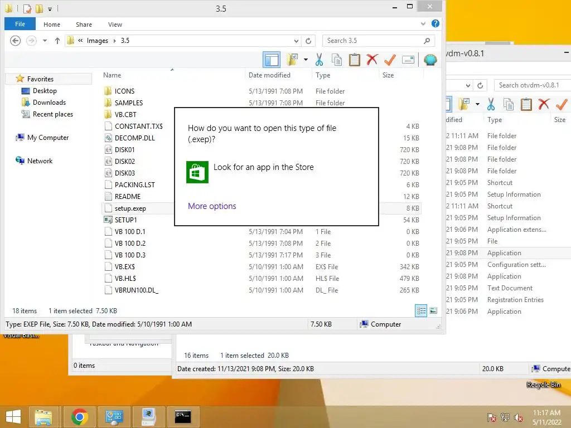
Task: Click the folder options toolbar icon
Action: (292, 60)
